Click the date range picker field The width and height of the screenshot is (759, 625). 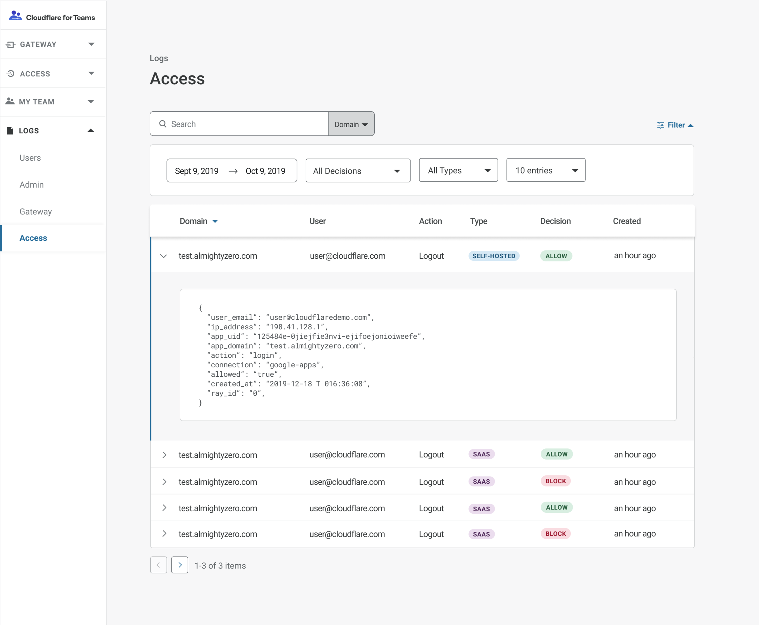click(x=232, y=171)
